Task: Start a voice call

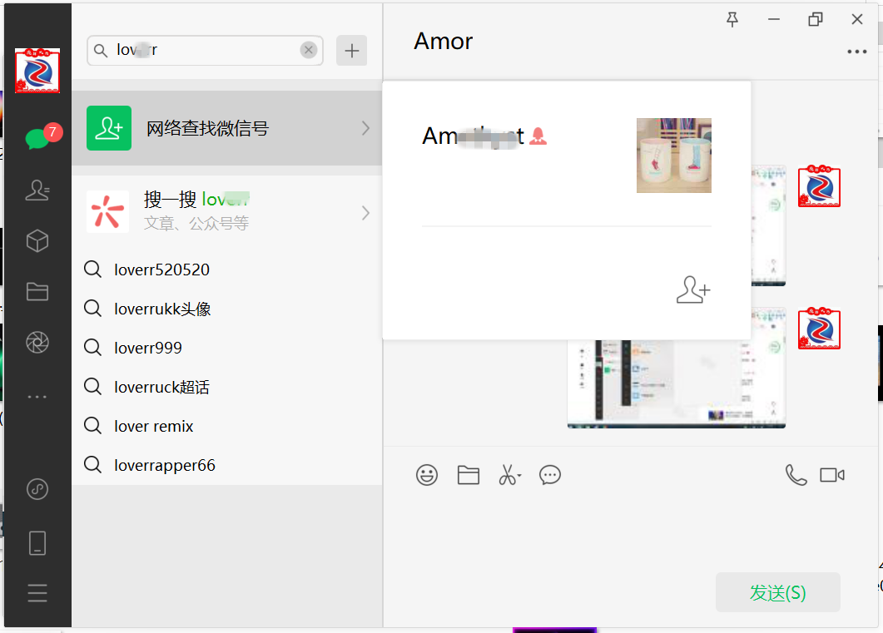Action: coord(796,475)
